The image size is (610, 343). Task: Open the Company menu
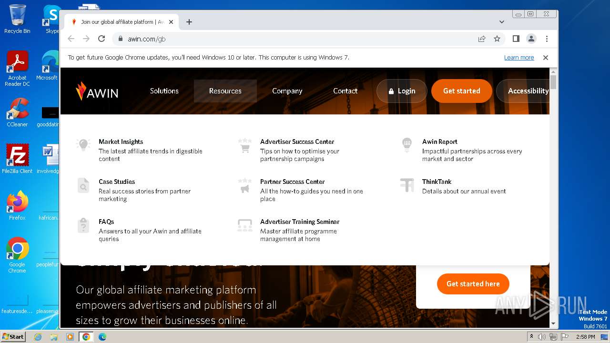[x=287, y=91]
